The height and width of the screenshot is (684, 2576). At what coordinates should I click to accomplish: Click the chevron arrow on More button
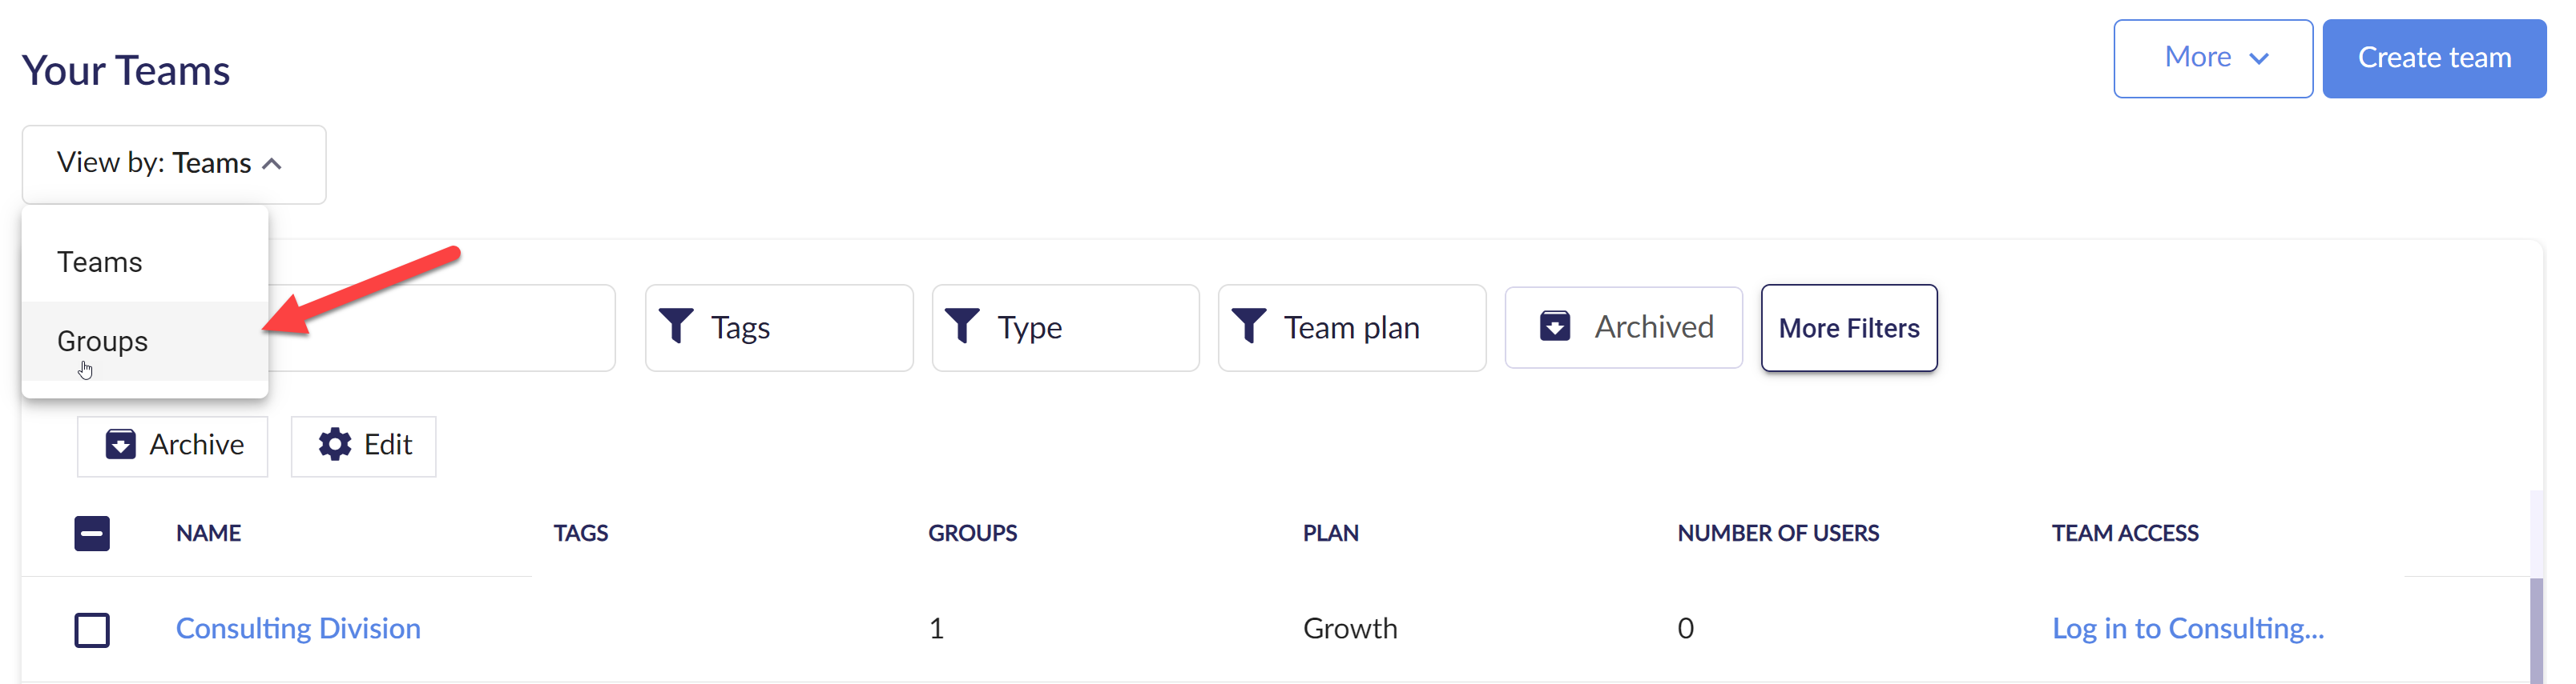point(2259,59)
